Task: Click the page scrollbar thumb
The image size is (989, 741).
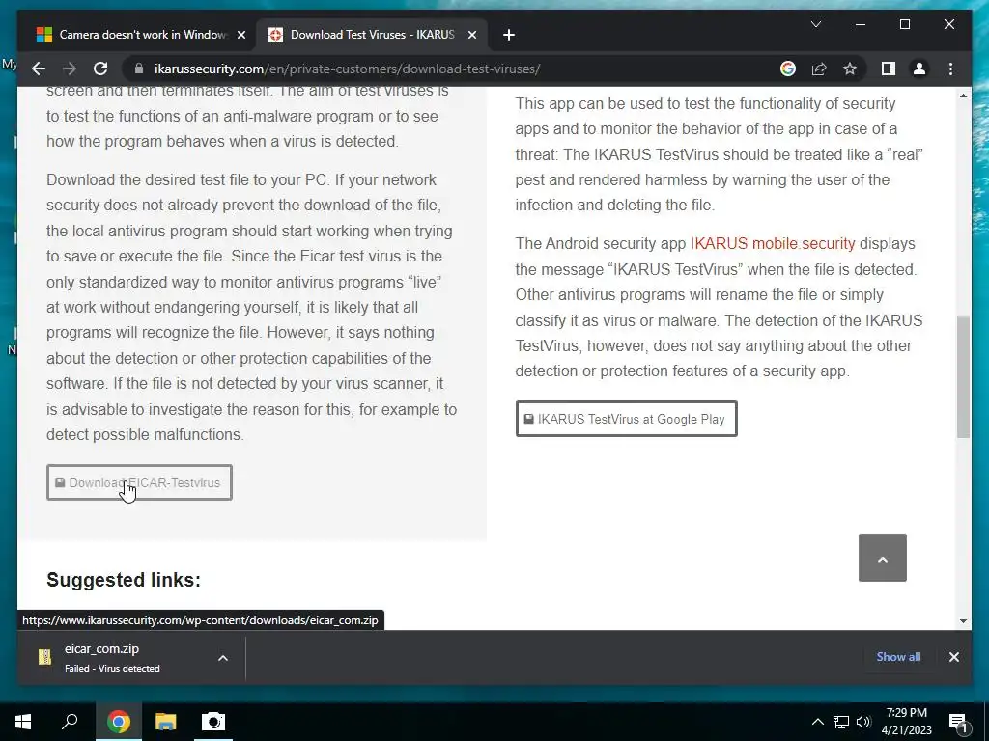Action: pyautogui.click(x=963, y=377)
